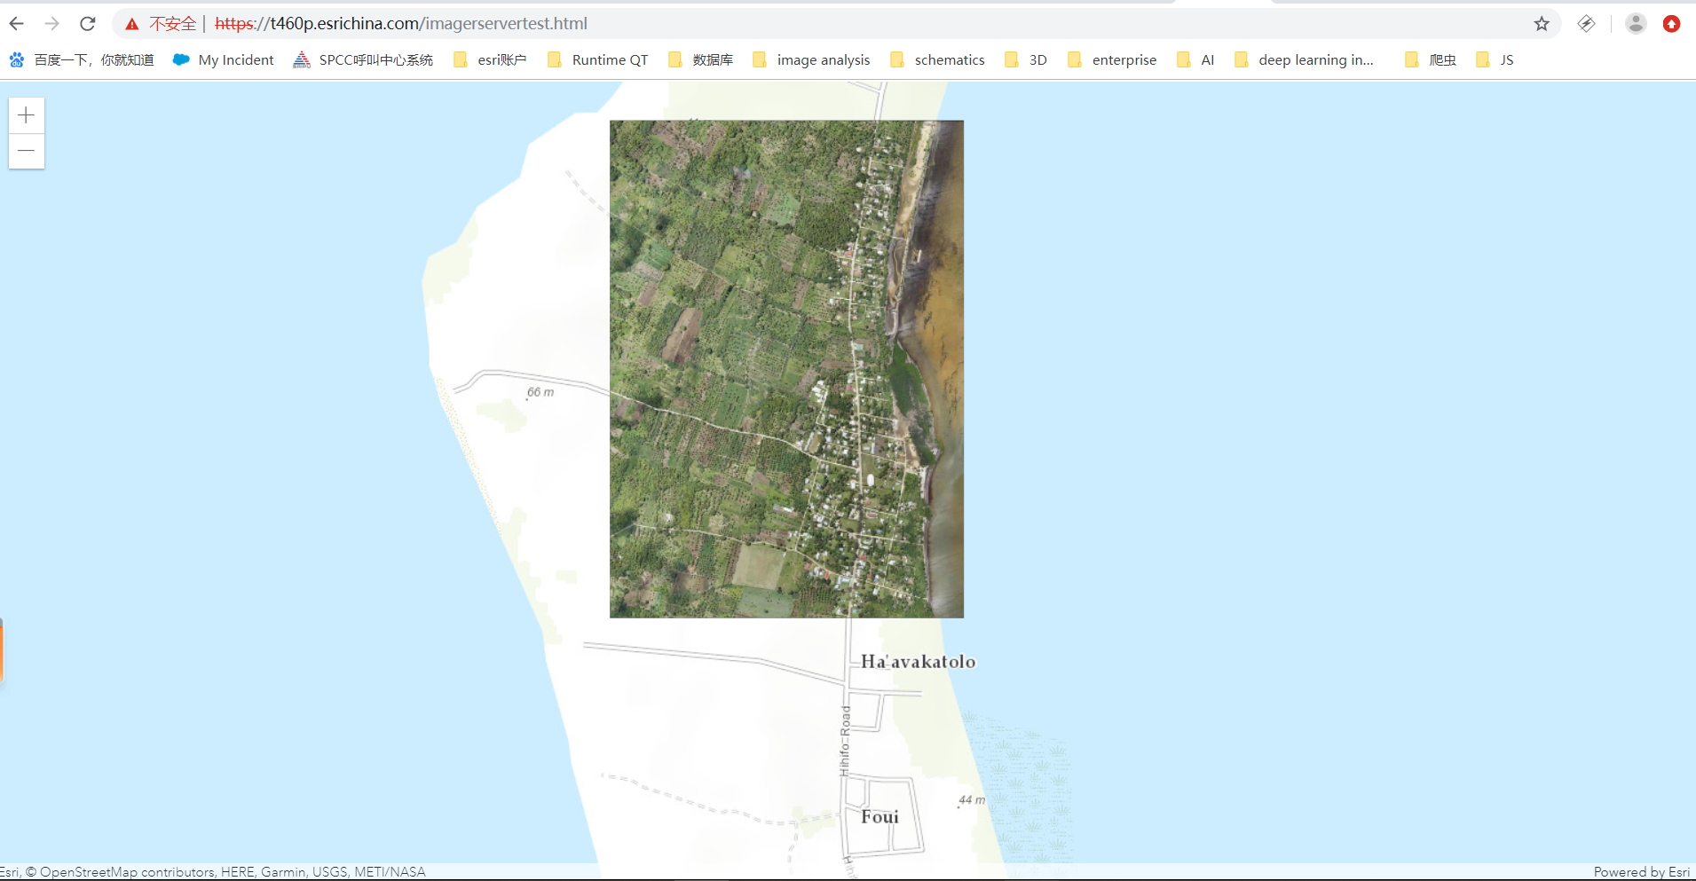Viewport: 1696px width, 881px height.
Task: Expand the deep learning bookmarks folder
Action: tap(1314, 59)
